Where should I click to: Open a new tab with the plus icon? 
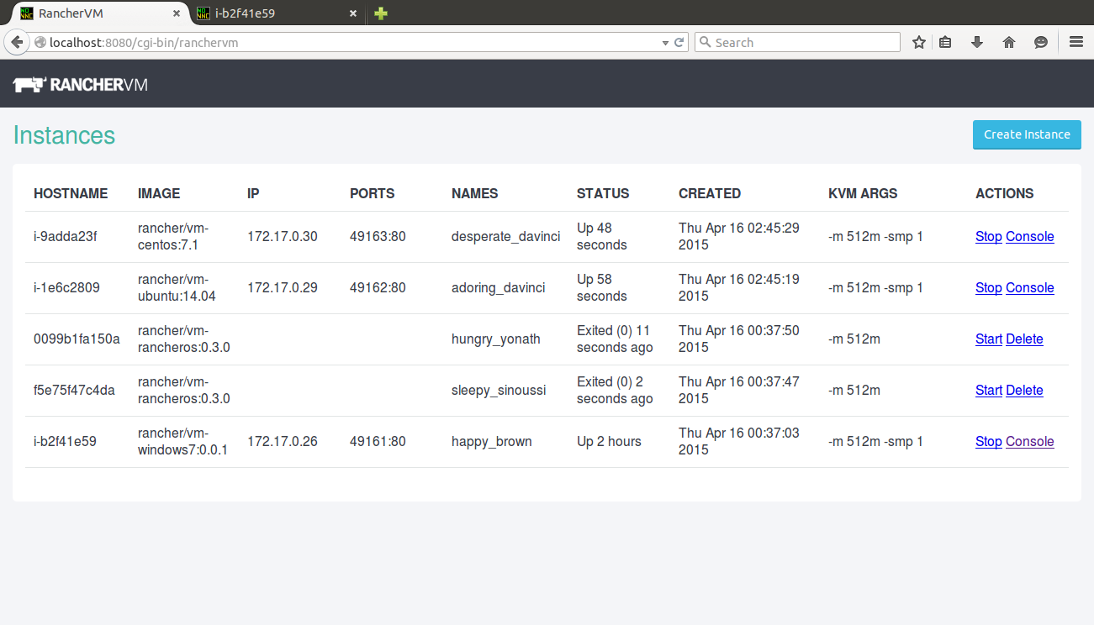tap(381, 13)
